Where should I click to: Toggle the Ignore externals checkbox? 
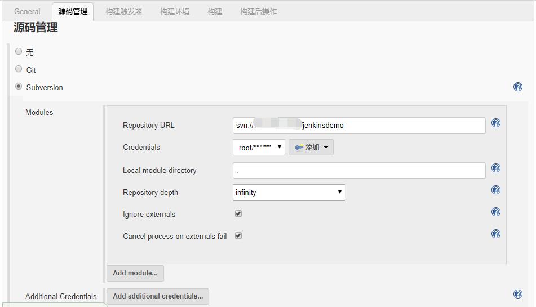238,213
